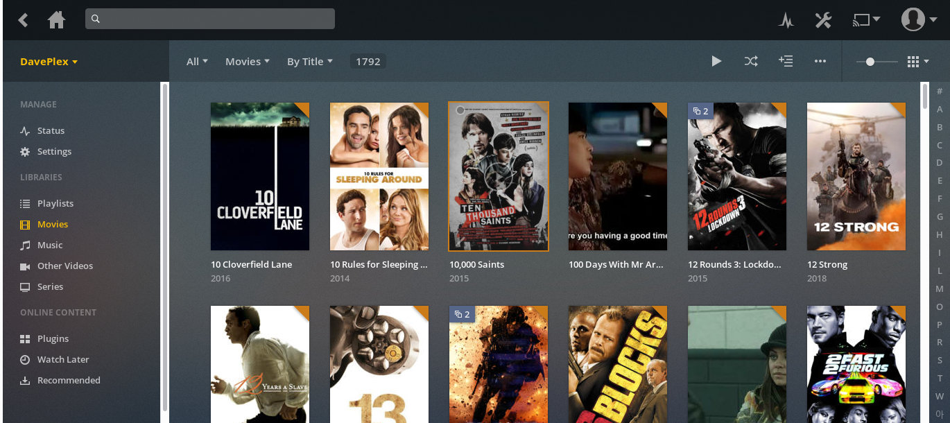This screenshot has height=423, width=950.
Task: Click the Other Videos camera icon
Action: click(x=25, y=266)
